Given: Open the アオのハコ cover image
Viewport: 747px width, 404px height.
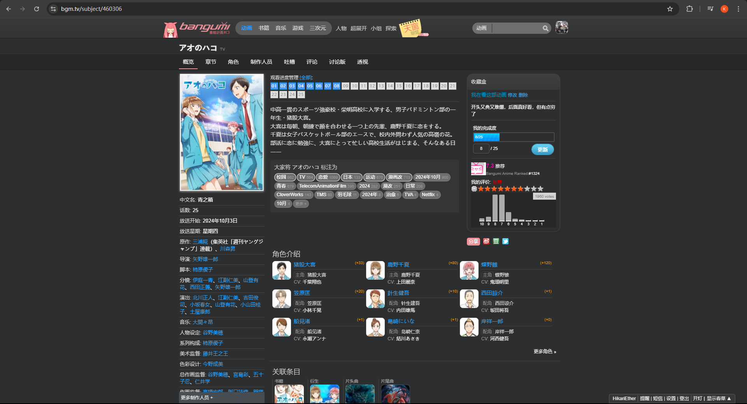Looking at the screenshot, I should click(222, 132).
